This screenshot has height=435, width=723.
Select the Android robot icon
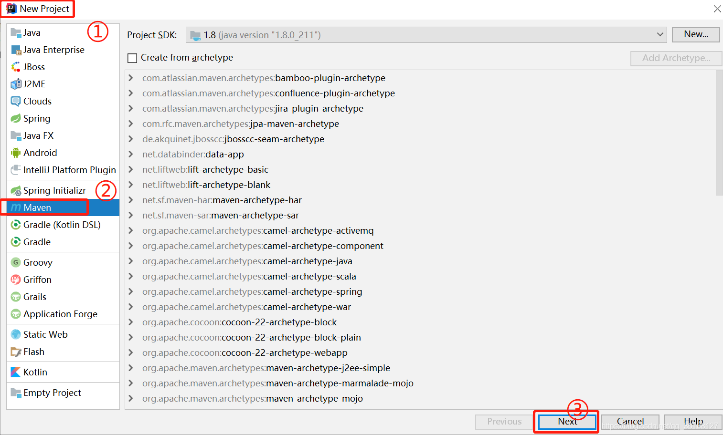pyautogui.click(x=16, y=153)
